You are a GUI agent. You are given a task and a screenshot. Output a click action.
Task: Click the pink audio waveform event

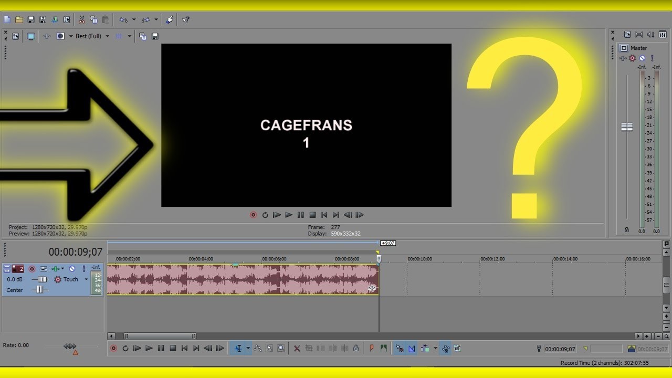point(243,279)
